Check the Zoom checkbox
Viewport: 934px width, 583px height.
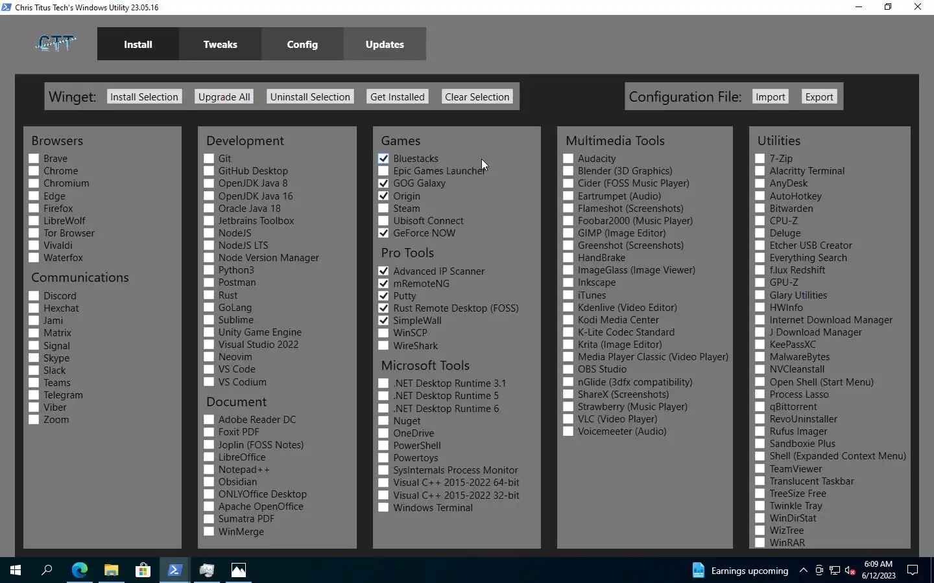point(34,420)
